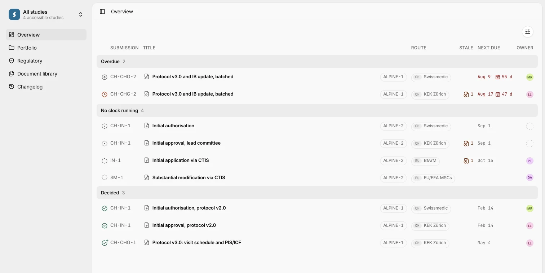Click the up-arrow status icon on the Swissmedic CH-CHG-2 row

(105, 77)
